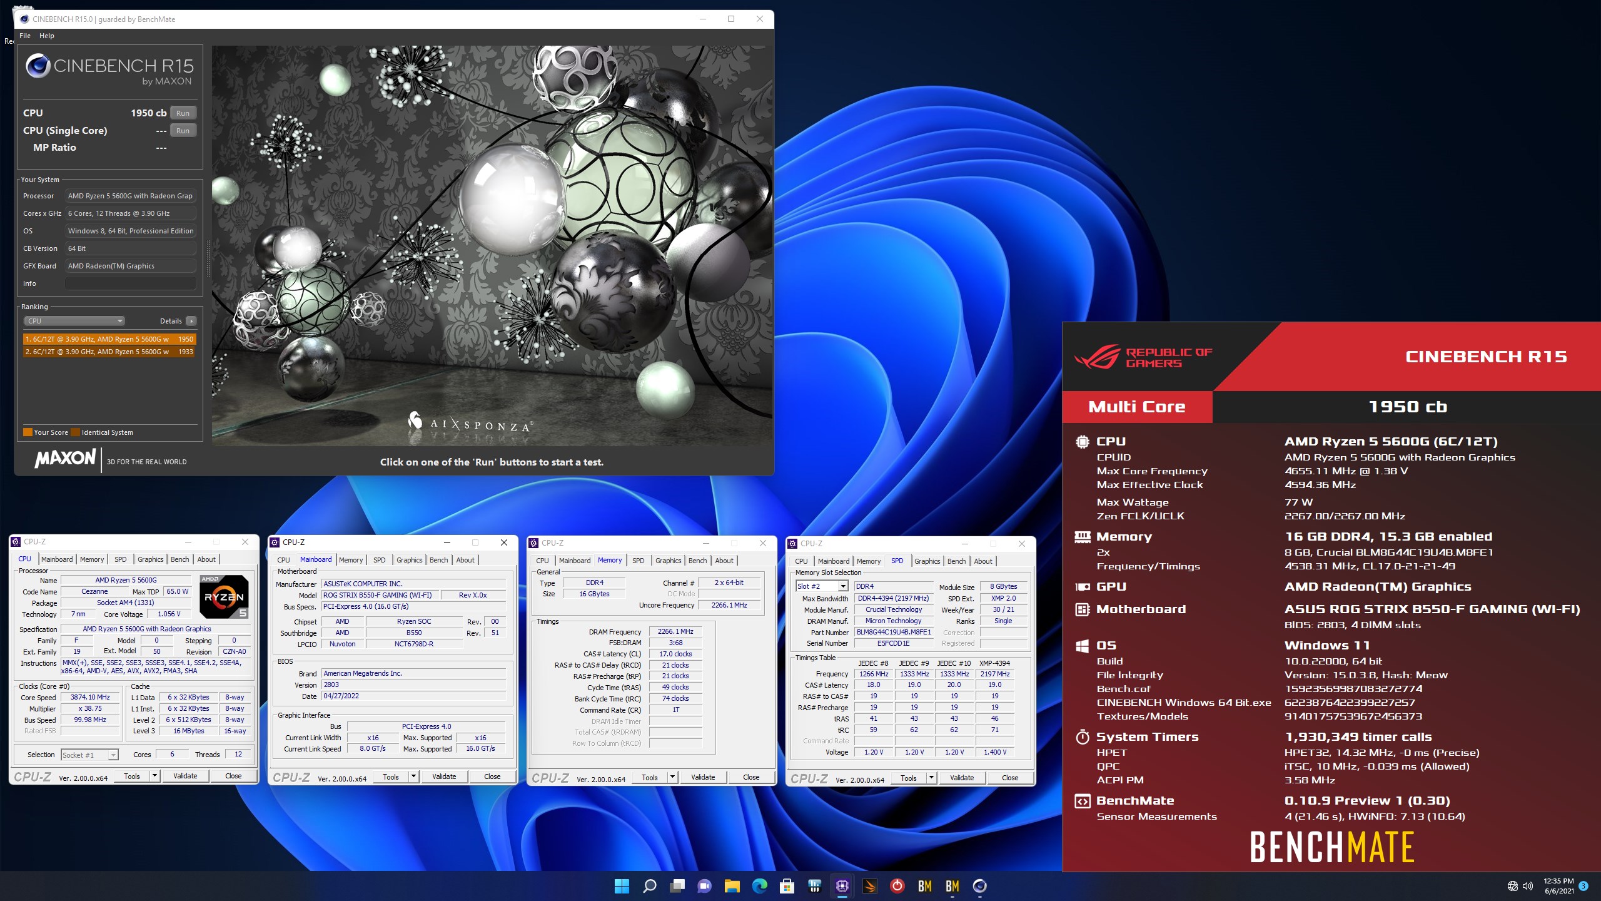Open File Explorer from taskbar
The height and width of the screenshot is (901, 1601).
pyautogui.click(x=732, y=886)
